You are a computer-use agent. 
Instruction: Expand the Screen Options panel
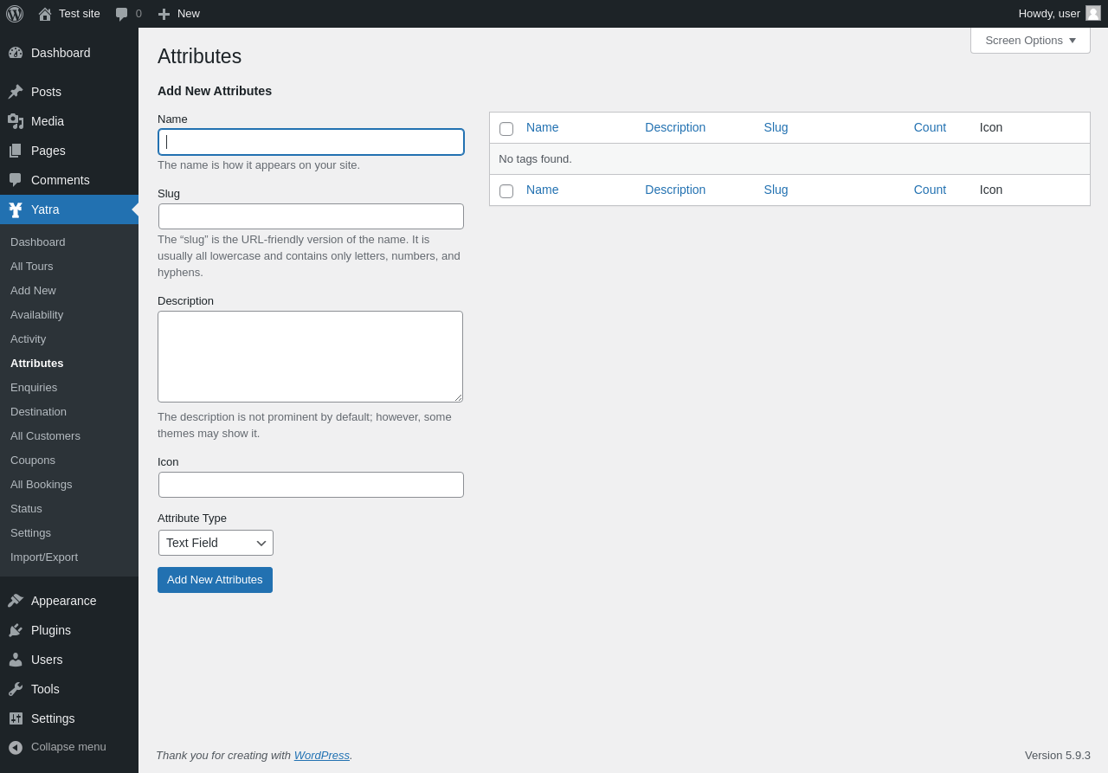pyautogui.click(x=1030, y=40)
